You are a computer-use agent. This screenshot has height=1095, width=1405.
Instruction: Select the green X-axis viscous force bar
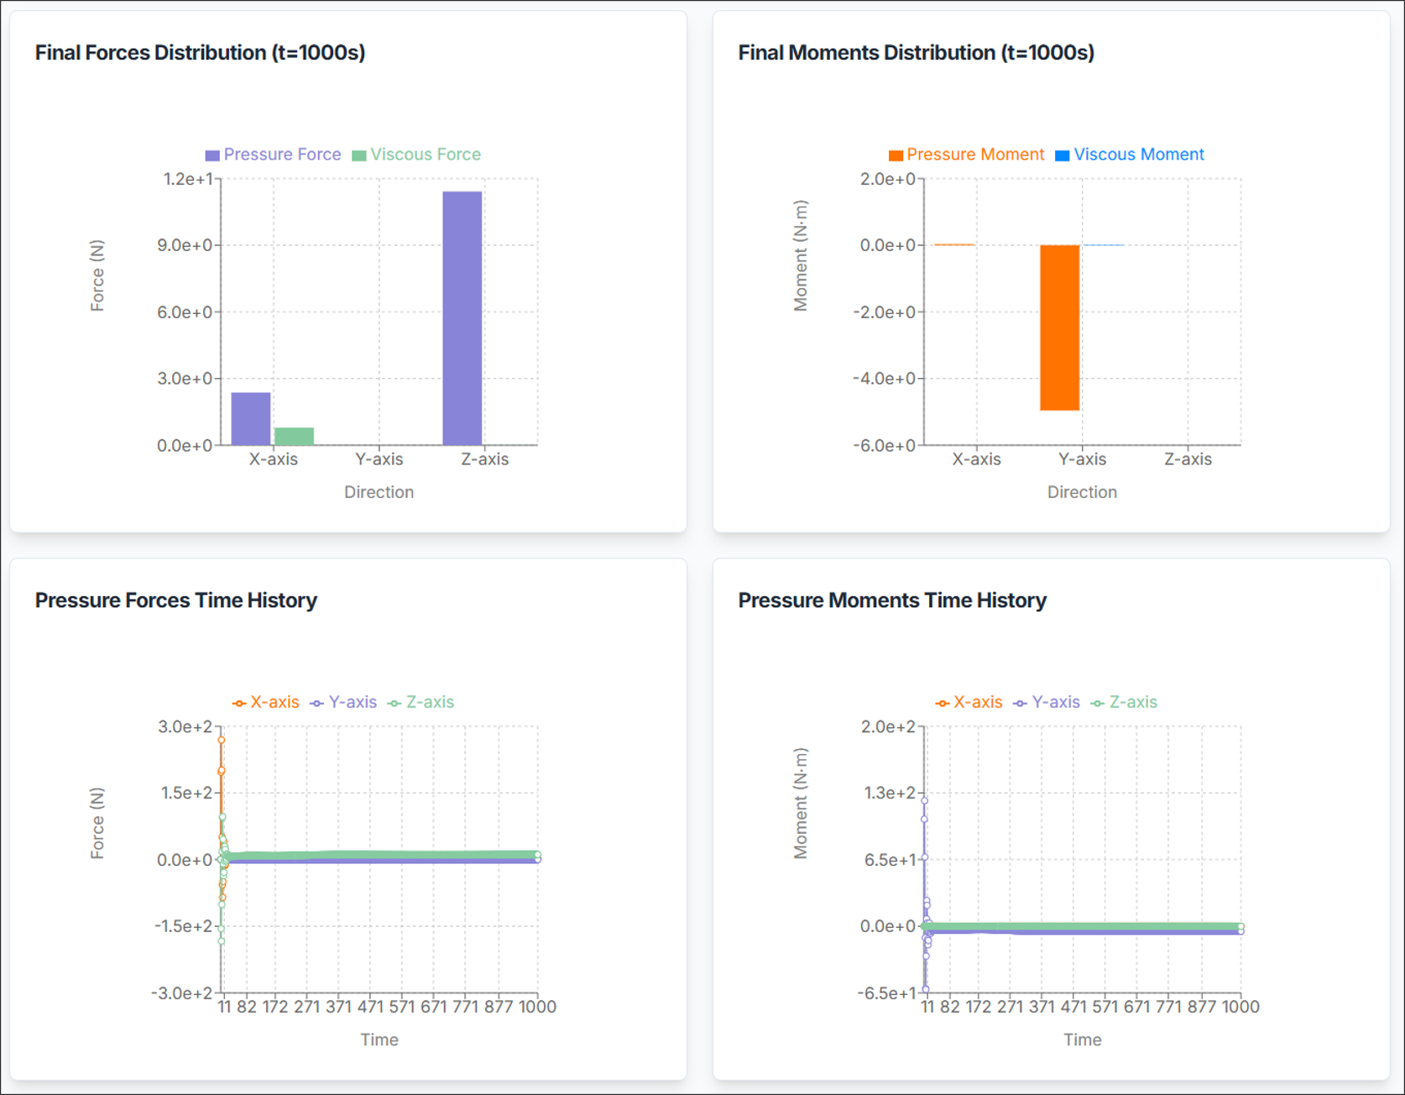(294, 436)
